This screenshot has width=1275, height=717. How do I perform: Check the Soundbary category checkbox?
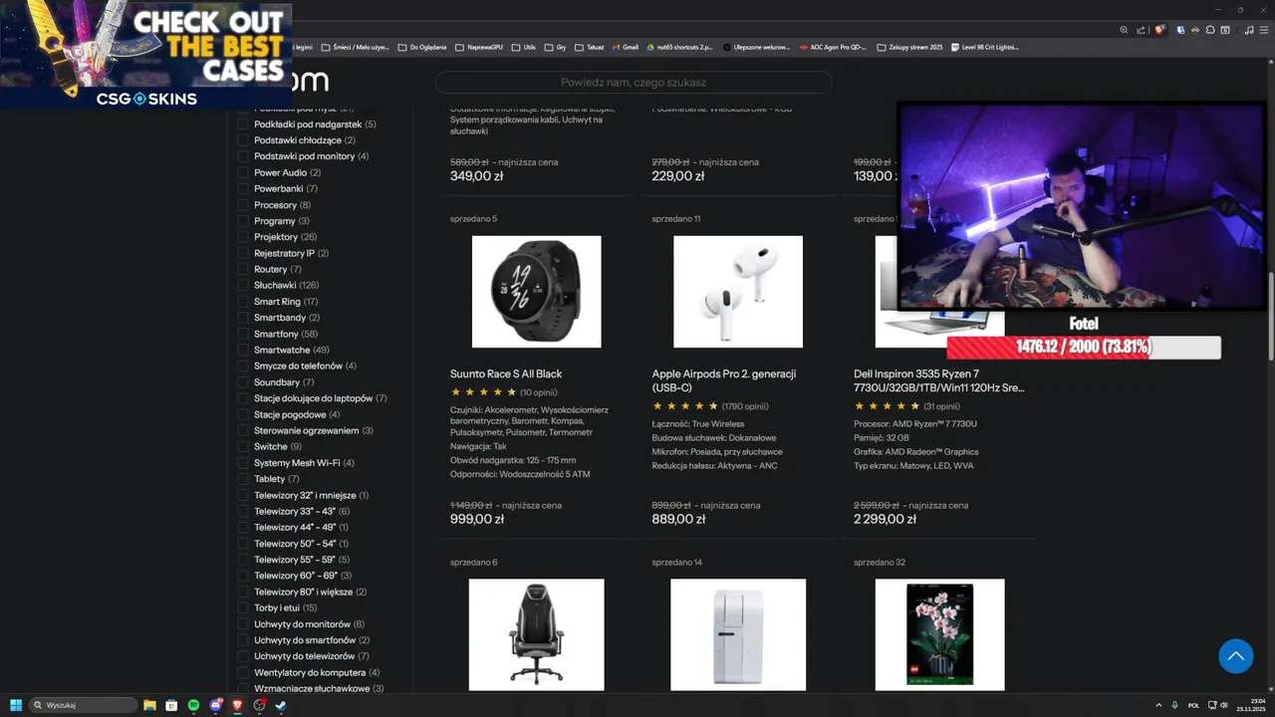coord(243,382)
